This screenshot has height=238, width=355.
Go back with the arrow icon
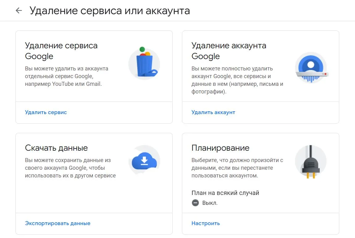click(x=19, y=10)
